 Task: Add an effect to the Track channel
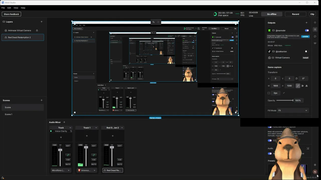tap(61, 137)
